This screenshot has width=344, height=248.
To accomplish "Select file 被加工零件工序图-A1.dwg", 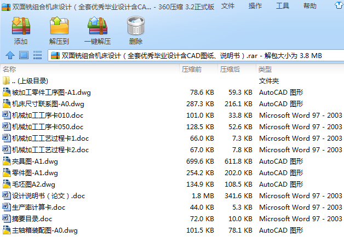I will [172, 93].
